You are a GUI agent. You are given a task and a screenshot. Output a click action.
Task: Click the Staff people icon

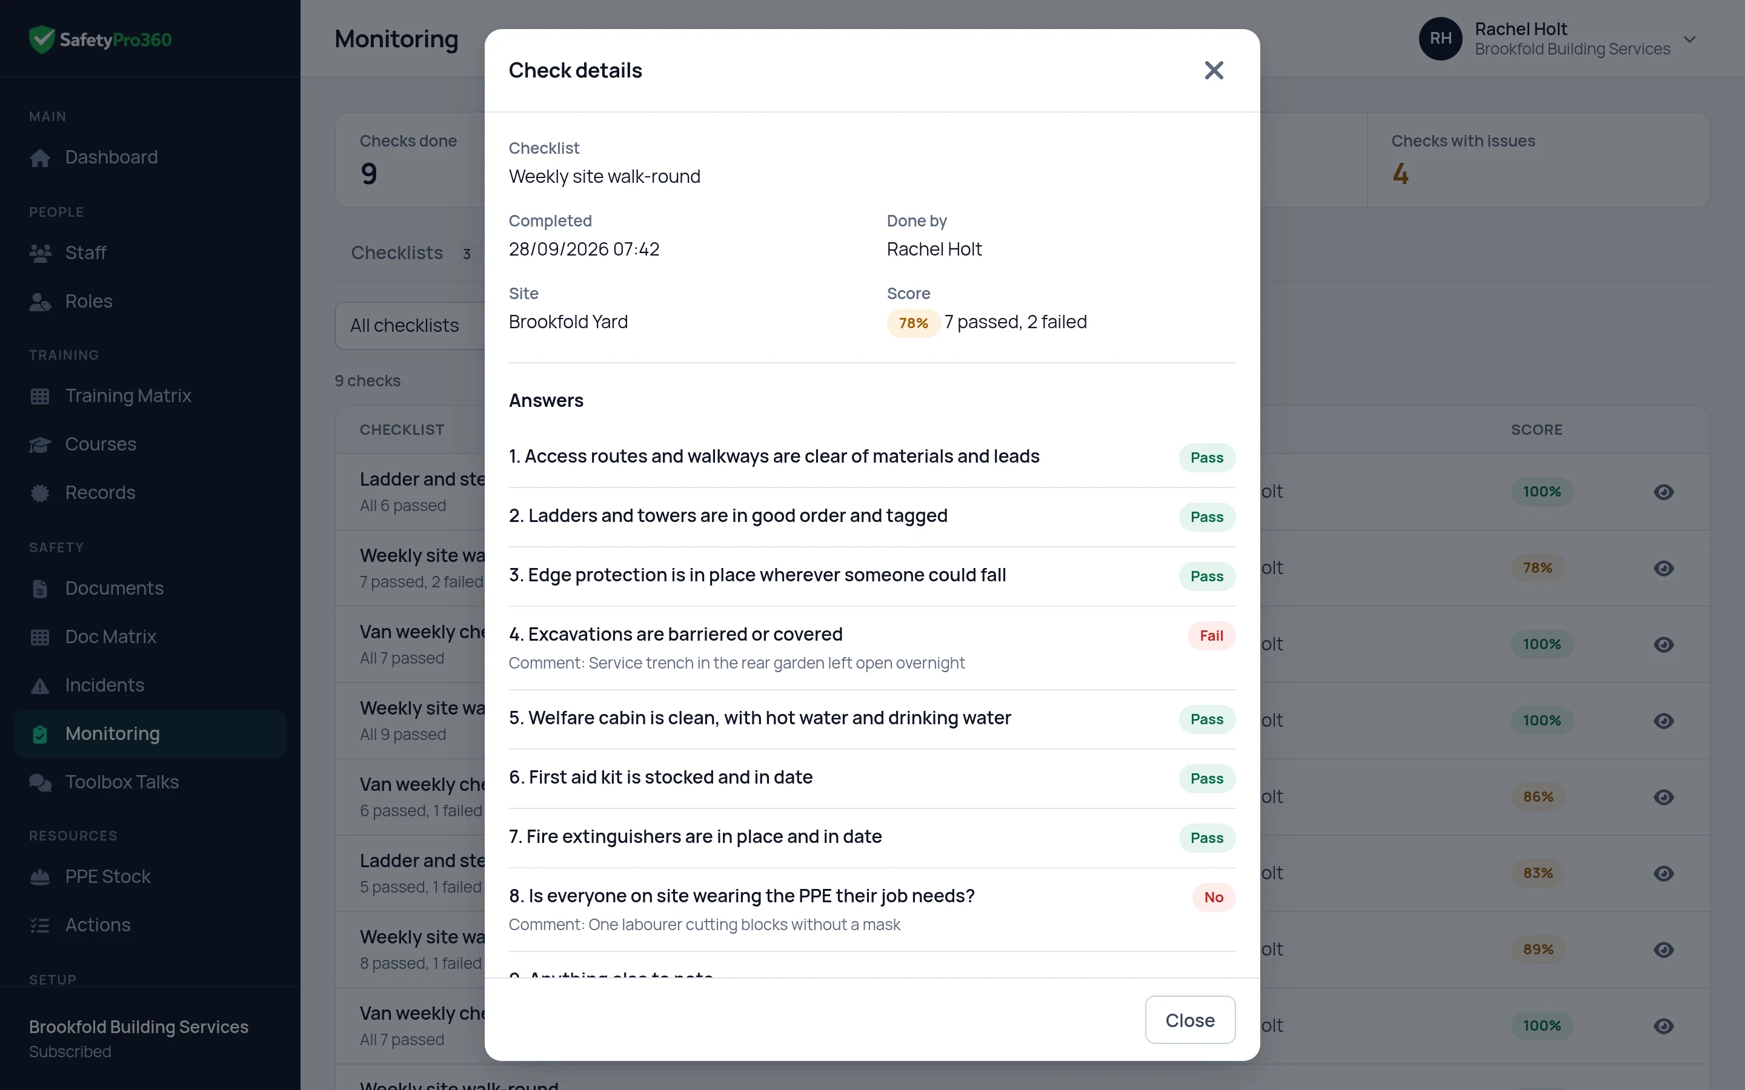[x=39, y=253]
